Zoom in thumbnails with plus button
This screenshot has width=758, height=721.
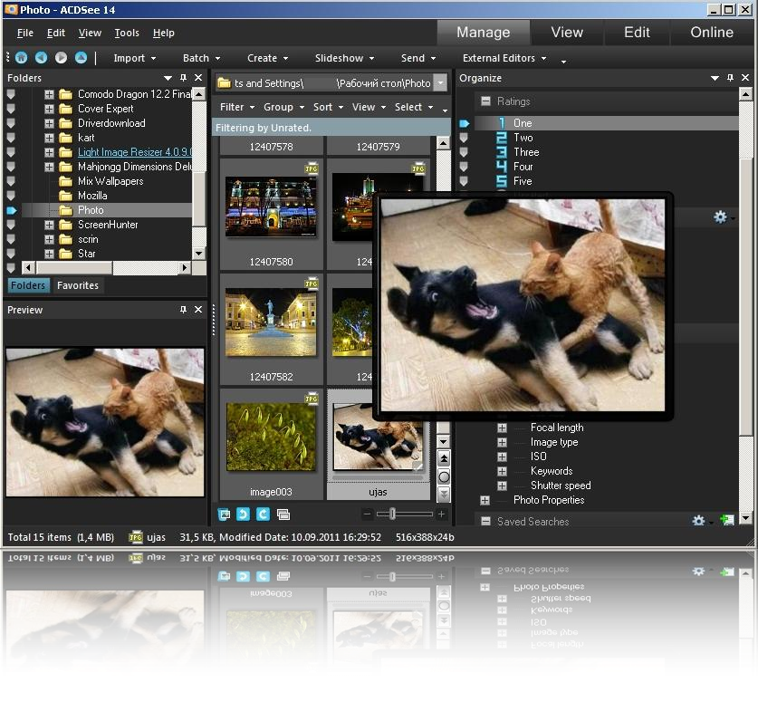(441, 514)
